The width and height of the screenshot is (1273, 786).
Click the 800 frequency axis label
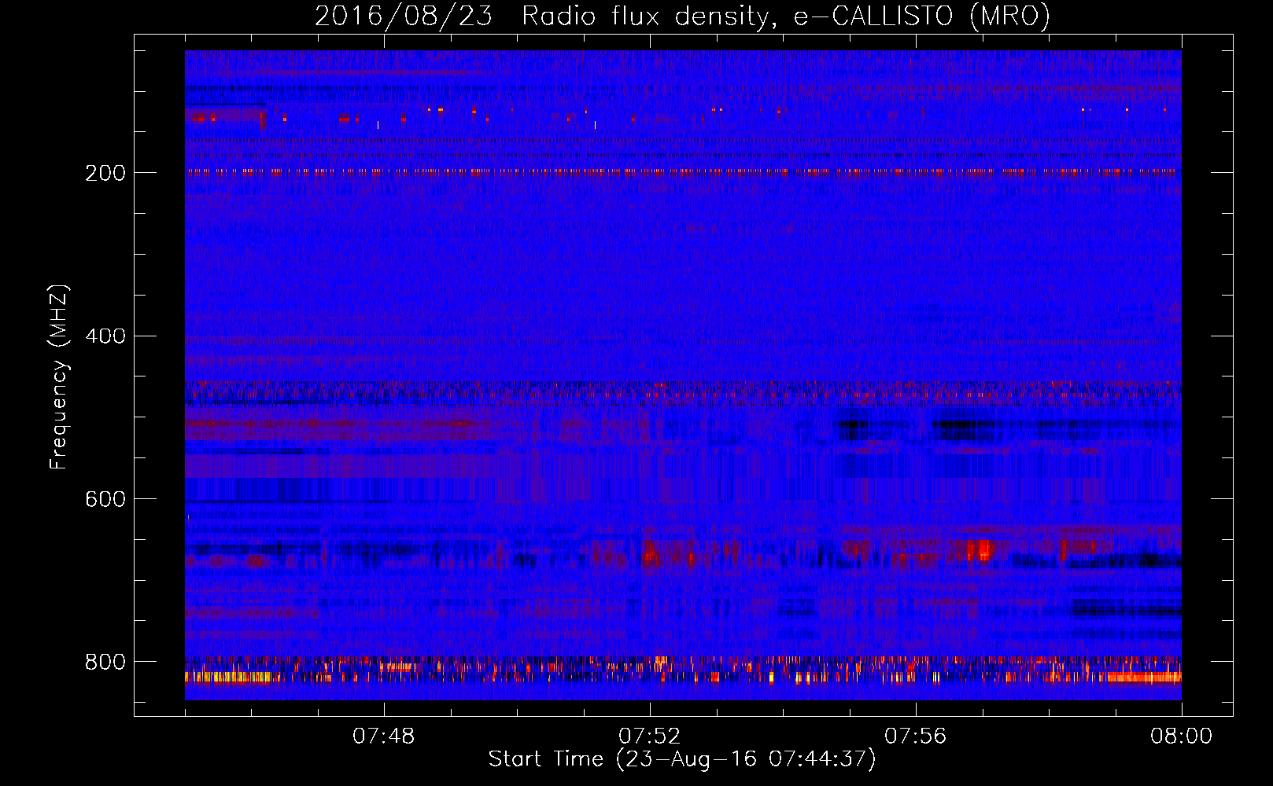(x=105, y=663)
